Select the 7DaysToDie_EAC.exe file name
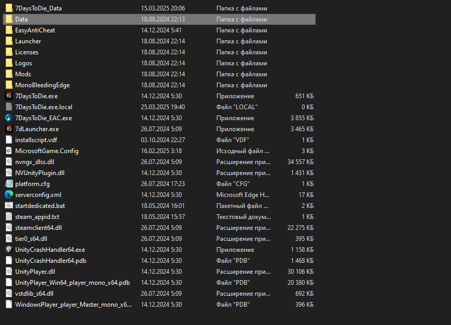The width and height of the screenshot is (451, 325). tap(43, 118)
